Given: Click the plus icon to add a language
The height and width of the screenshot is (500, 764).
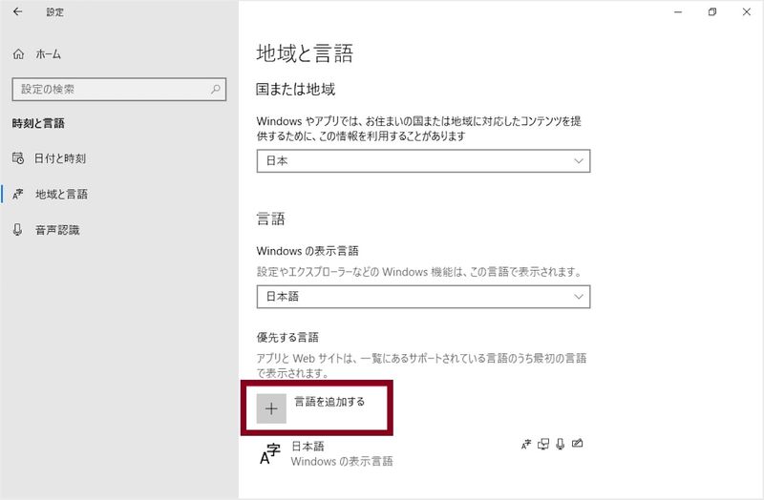Looking at the screenshot, I should [272, 408].
